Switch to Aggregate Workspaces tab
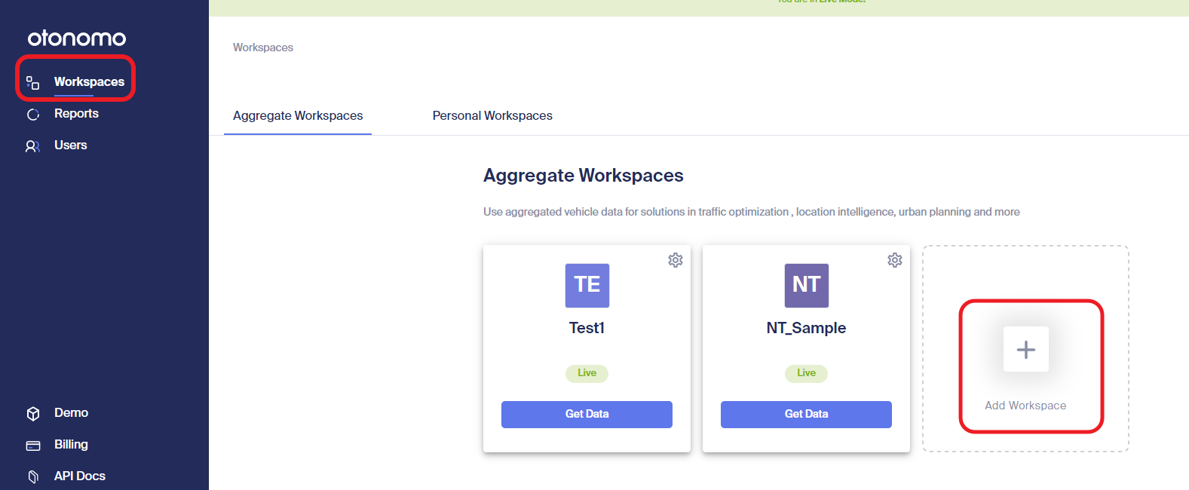 tap(298, 115)
